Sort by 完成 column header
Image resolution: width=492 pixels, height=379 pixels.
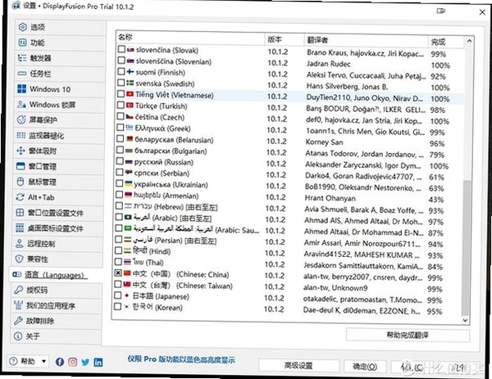tap(446, 42)
